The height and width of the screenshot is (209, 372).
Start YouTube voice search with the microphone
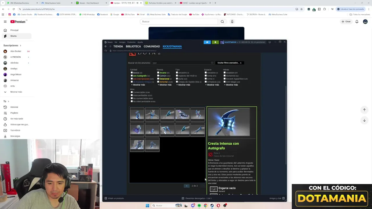(232, 21)
